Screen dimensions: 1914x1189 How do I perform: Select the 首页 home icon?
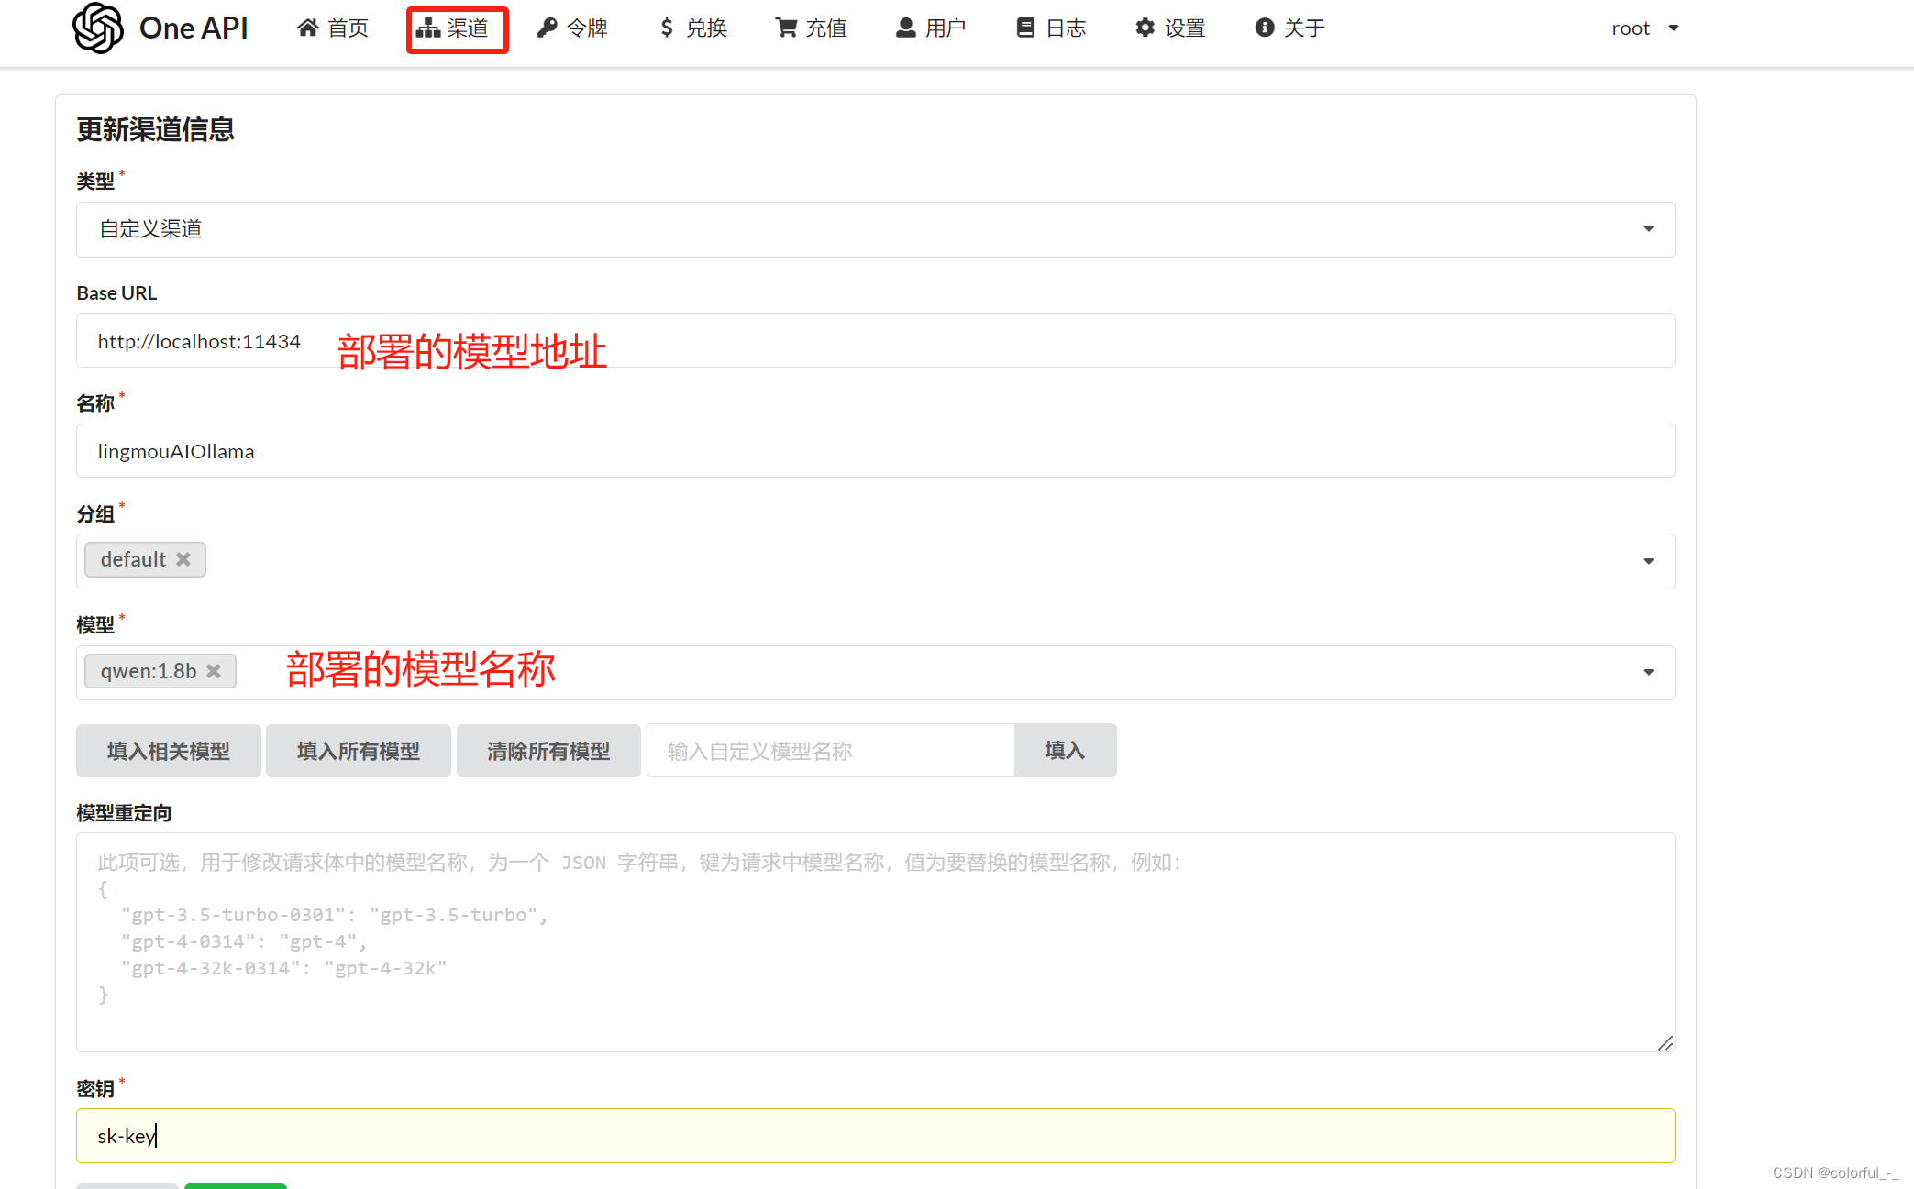tap(308, 28)
